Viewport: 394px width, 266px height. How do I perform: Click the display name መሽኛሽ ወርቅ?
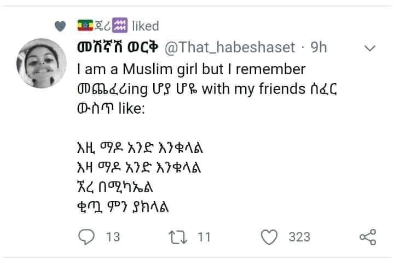point(118,47)
